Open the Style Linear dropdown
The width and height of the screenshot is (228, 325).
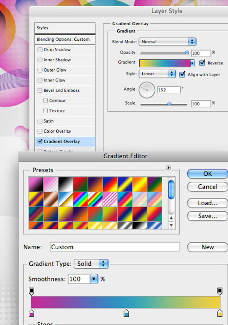(x=158, y=74)
